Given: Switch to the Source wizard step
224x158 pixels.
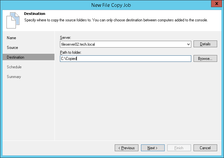Looking at the screenshot, I should [12, 48].
